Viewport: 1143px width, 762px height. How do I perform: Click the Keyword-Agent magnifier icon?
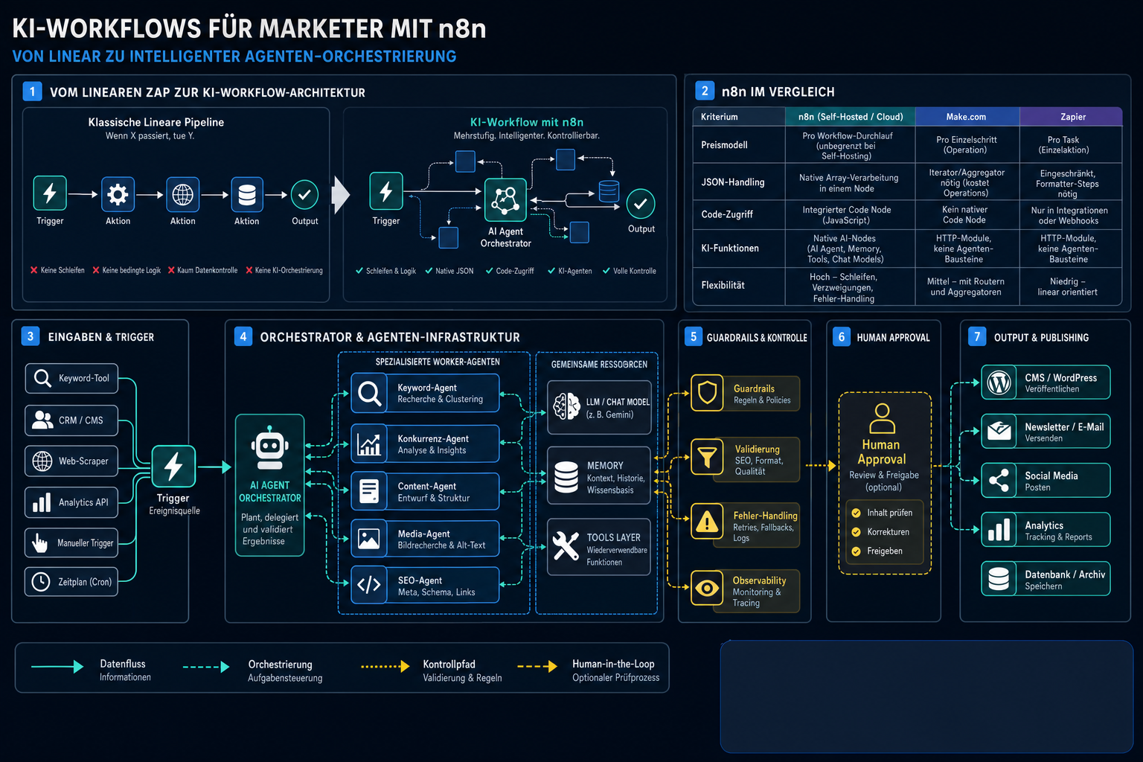(x=369, y=393)
